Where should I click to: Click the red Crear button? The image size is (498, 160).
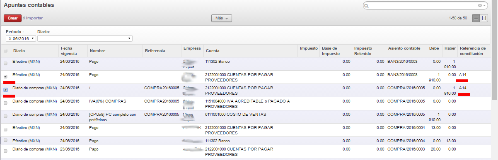12,18
